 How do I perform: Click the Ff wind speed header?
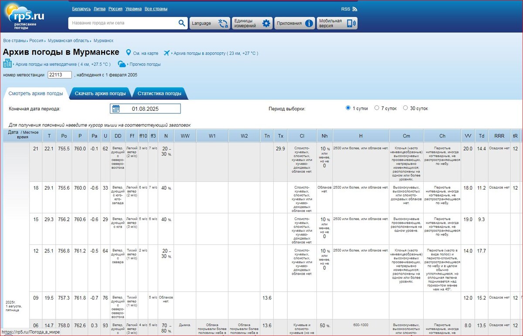(x=132, y=136)
